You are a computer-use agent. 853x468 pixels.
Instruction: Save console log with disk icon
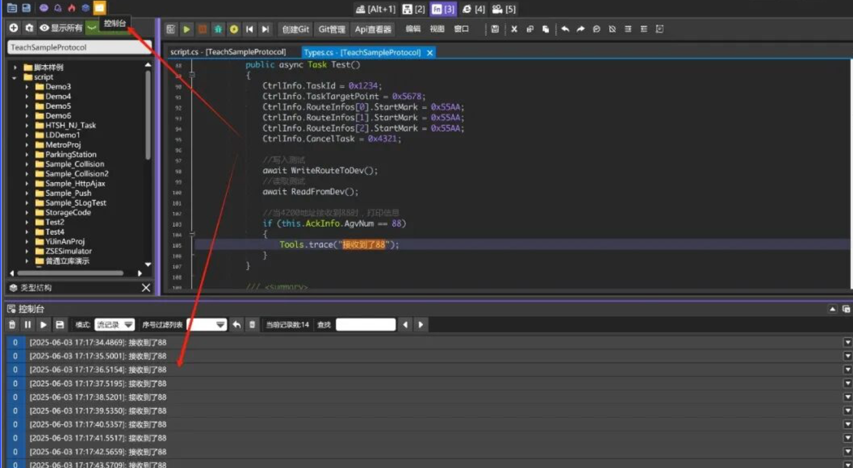(60, 325)
